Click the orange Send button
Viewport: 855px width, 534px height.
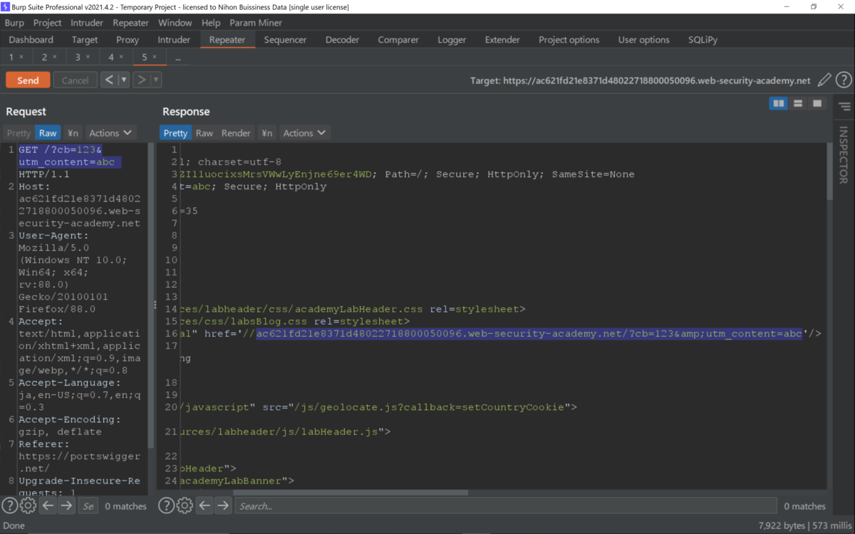click(x=28, y=80)
